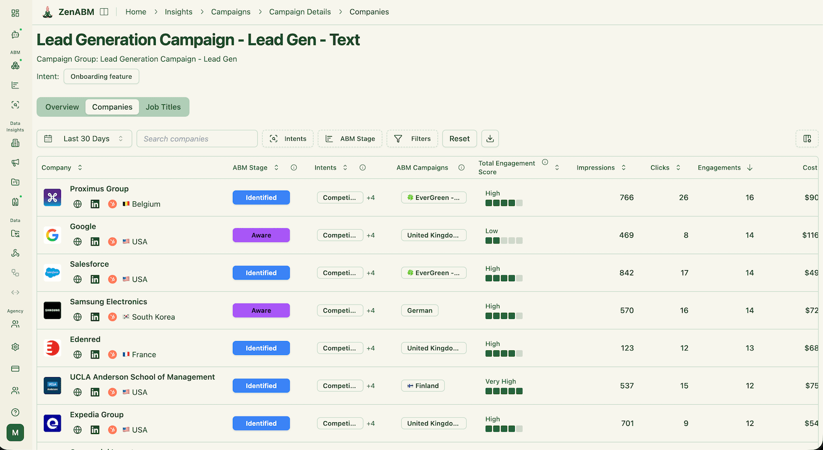Viewport: 823px width, 450px height.
Task: Go to Campaigns breadcrumb link
Action: coord(230,12)
